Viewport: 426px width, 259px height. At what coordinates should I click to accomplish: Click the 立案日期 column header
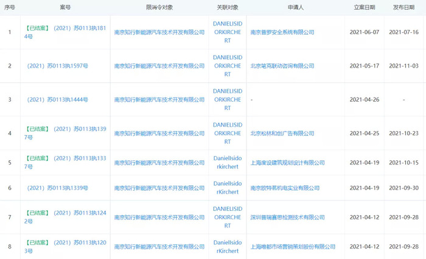(x=365, y=7)
